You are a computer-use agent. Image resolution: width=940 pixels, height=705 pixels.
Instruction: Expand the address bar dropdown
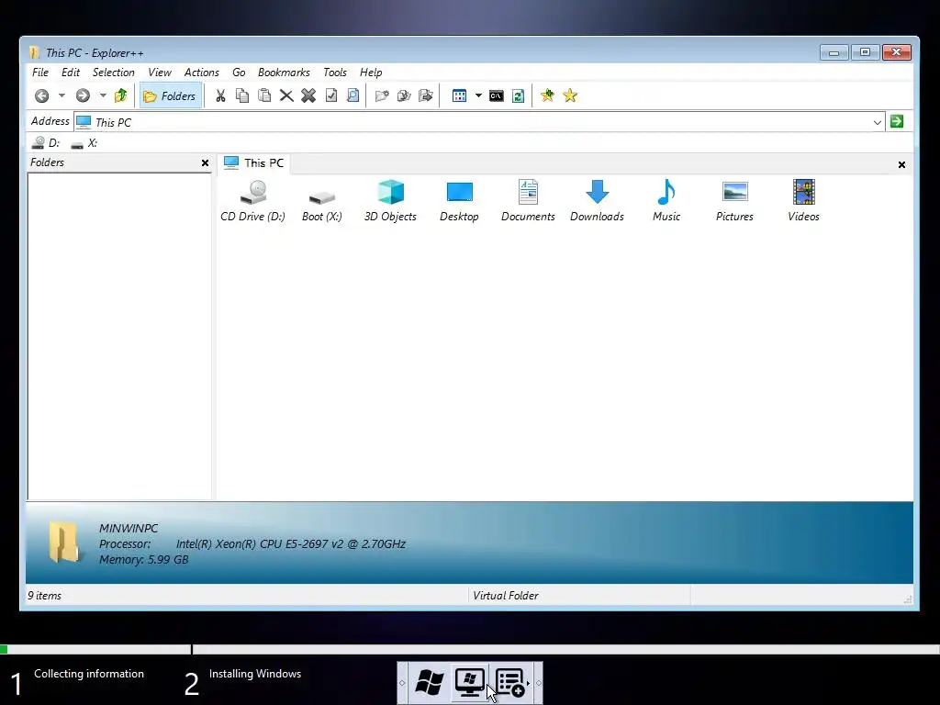877,122
